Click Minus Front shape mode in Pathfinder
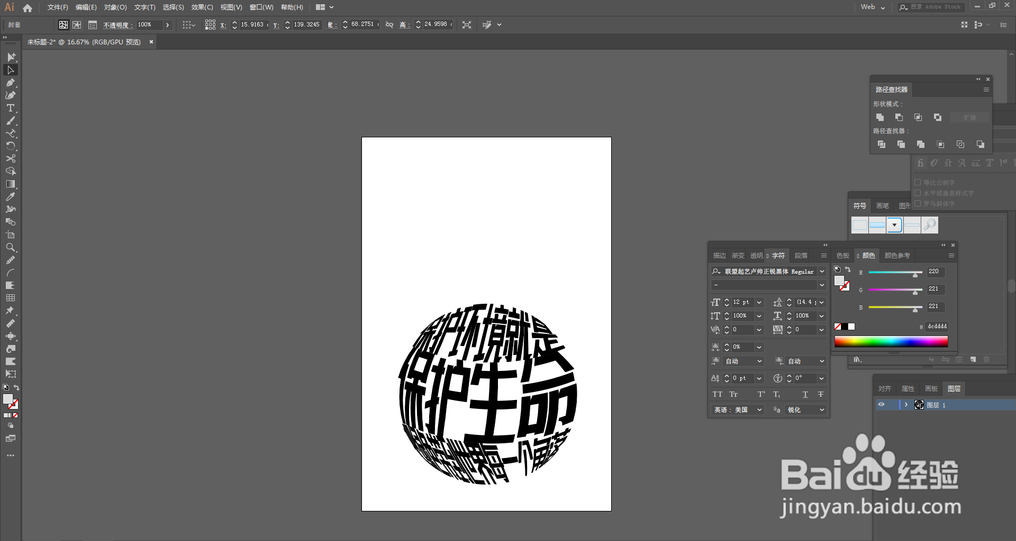This screenshot has width=1016, height=541. [899, 117]
